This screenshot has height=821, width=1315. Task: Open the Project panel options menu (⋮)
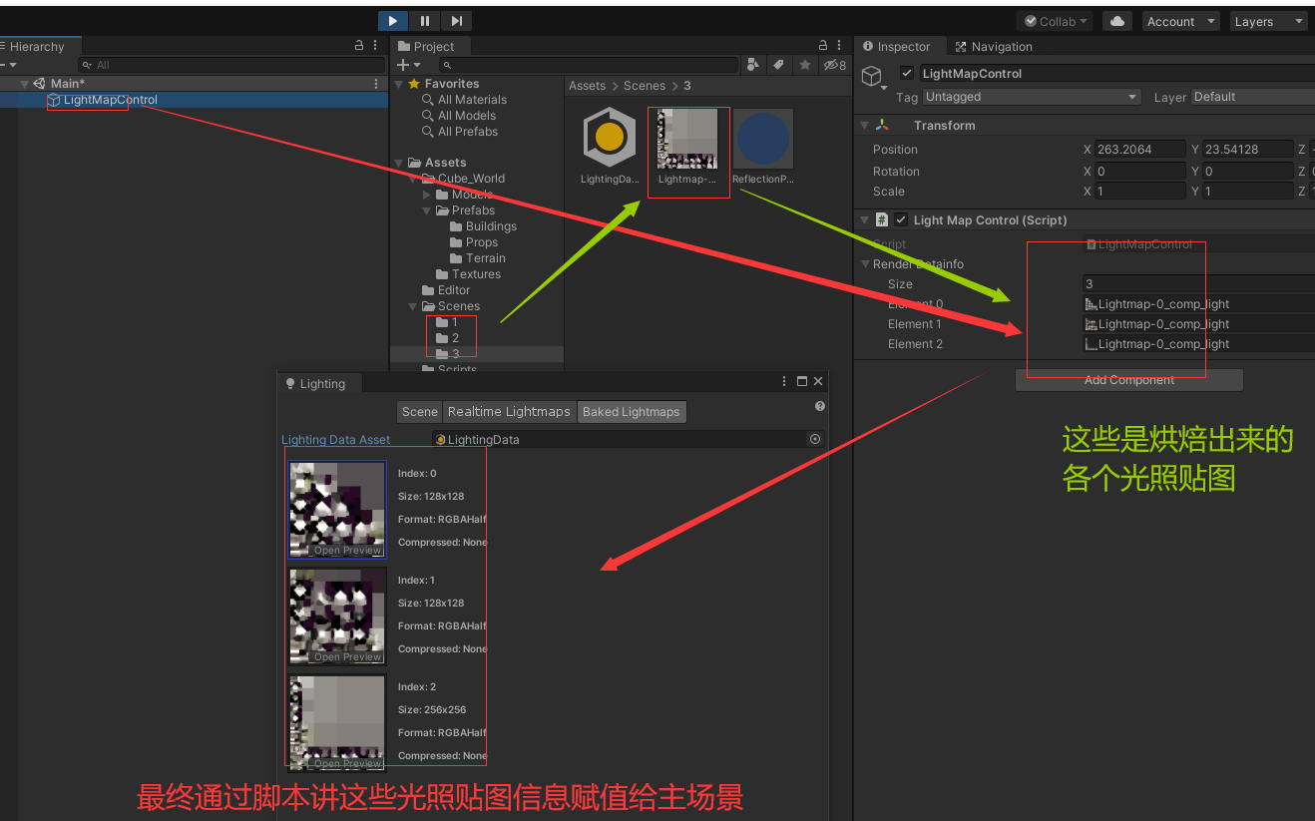click(838, 45)
